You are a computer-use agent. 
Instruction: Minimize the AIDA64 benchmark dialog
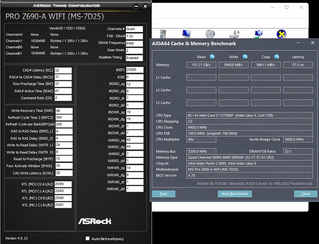click(x=298, y=43)
